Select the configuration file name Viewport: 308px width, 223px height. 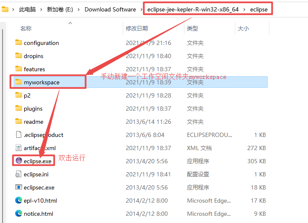click(x=41, y=43)
